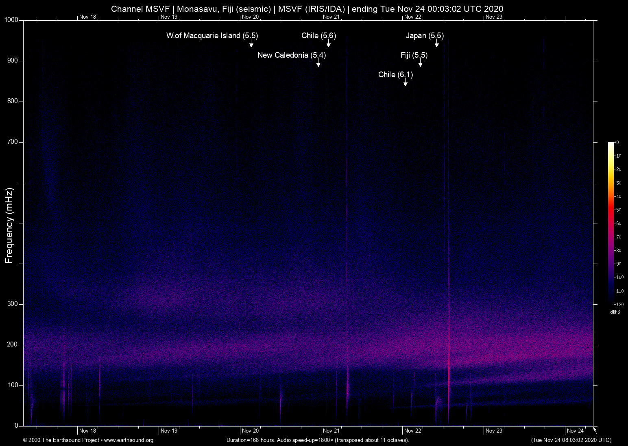Click 'Nov 24' on the bottom time axis
628x446 pixels.
pyautogui.click(x=576, y=431)
